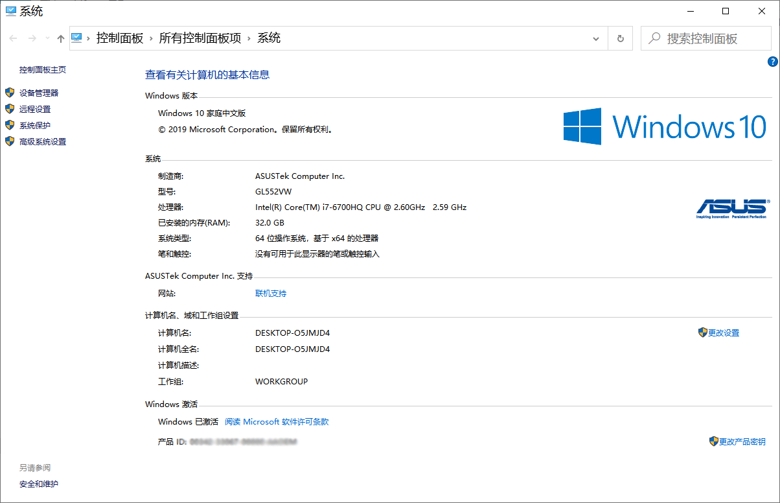Click the Back navigation arrow
This screenshot has width=780, height=503.
[x=13, y=39]
